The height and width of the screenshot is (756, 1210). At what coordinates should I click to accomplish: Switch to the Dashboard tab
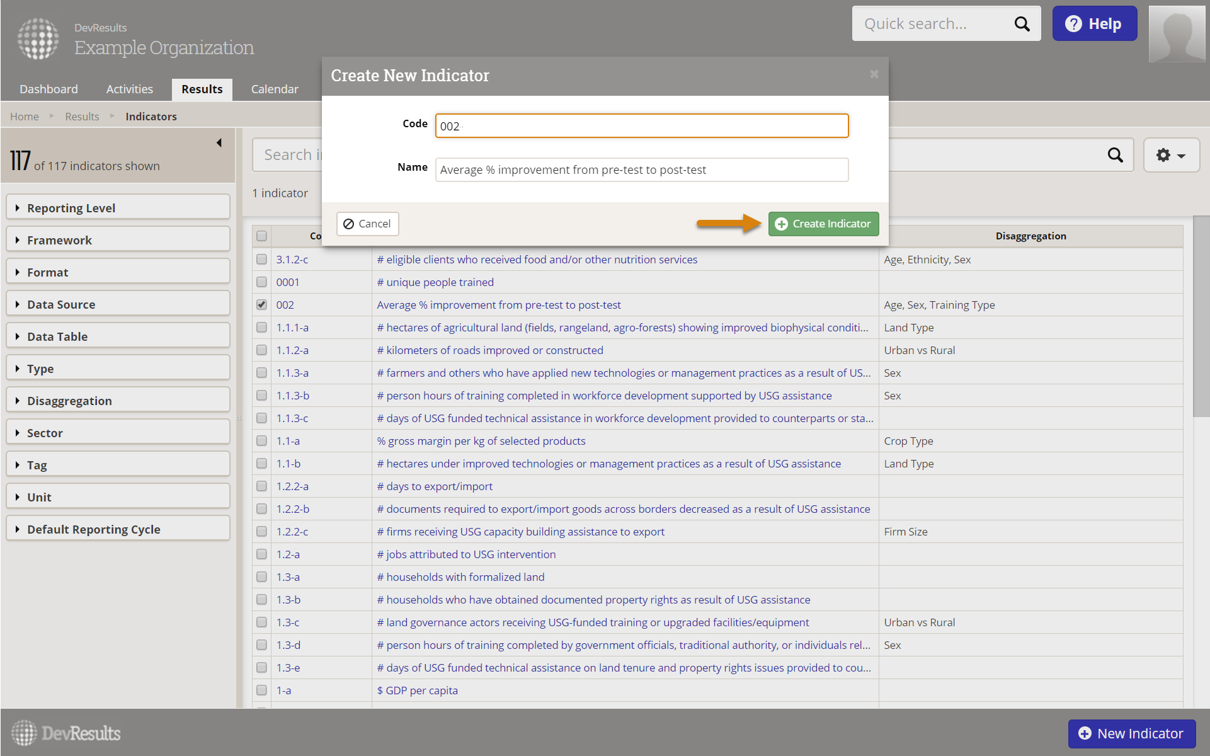click(49, 89)
